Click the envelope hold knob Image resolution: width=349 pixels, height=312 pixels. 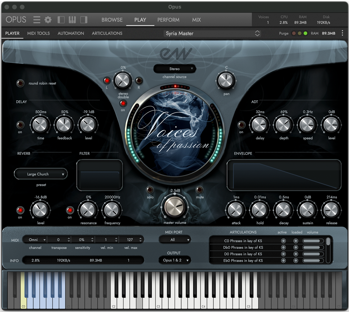tap(260, 210)
